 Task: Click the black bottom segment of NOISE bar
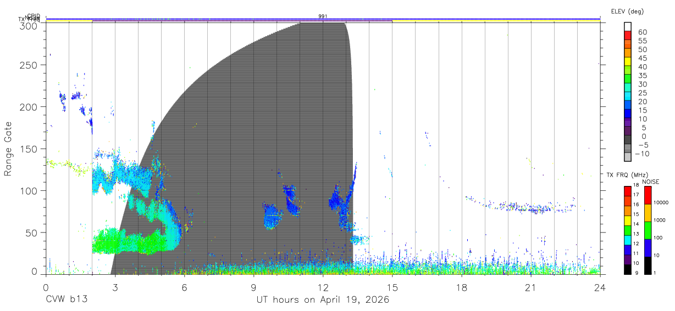pos(648,265)
